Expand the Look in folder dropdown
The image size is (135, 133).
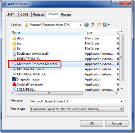80,25
